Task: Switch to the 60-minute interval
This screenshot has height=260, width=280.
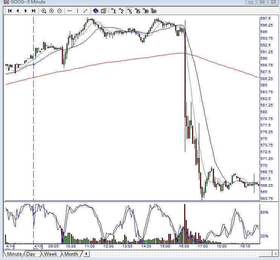Action: pos(154,11)
